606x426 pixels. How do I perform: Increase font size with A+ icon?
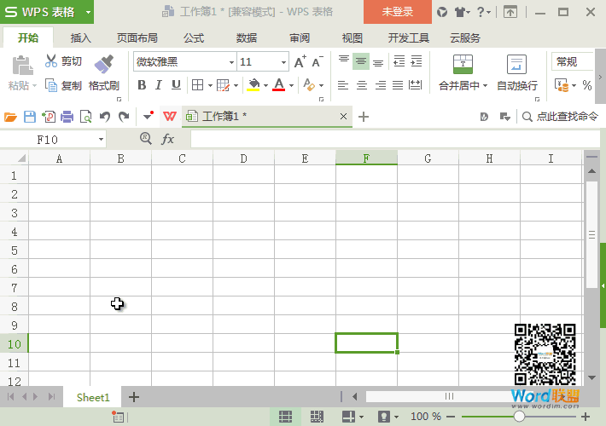point(300,61)
